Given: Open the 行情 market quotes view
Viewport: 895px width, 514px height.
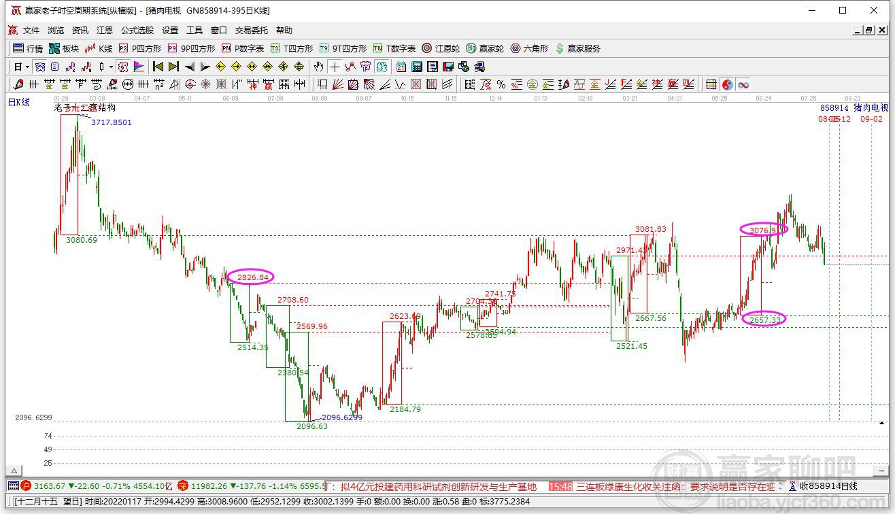Looking at the screenshot, I should tap(28, 48).
